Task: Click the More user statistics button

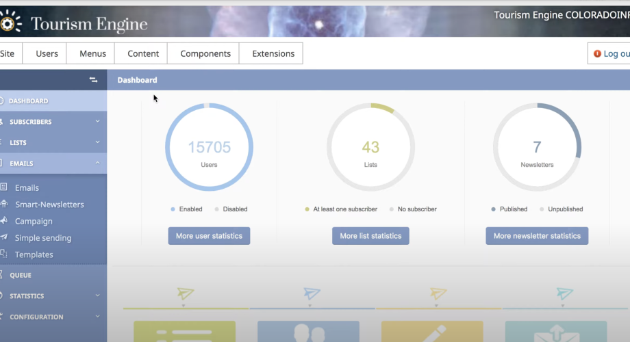Action: coord(209,236)
